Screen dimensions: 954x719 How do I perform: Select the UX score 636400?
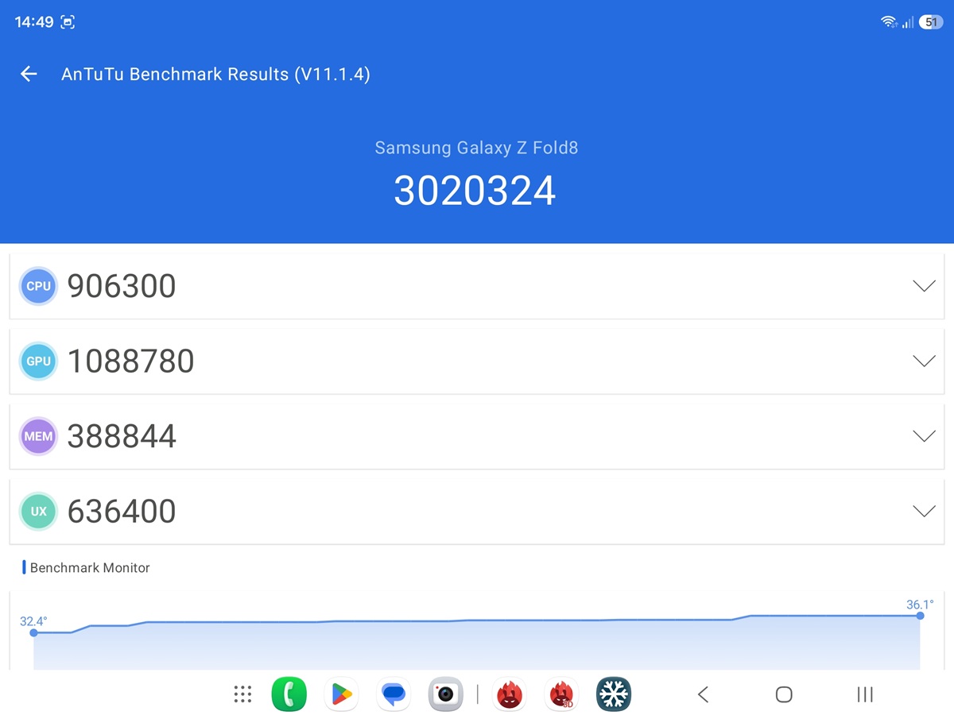coord(122,511)
